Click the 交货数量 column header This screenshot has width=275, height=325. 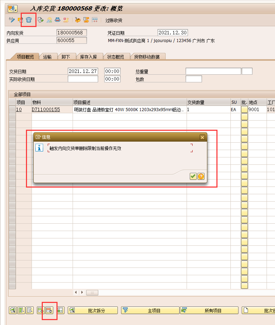pos(208,102)
